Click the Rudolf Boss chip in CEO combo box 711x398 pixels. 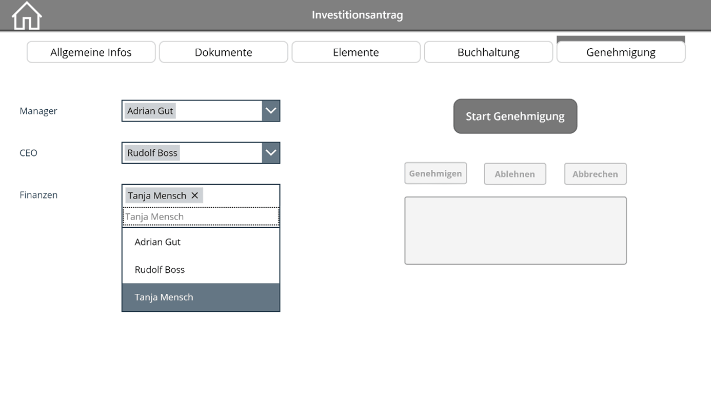152,153
